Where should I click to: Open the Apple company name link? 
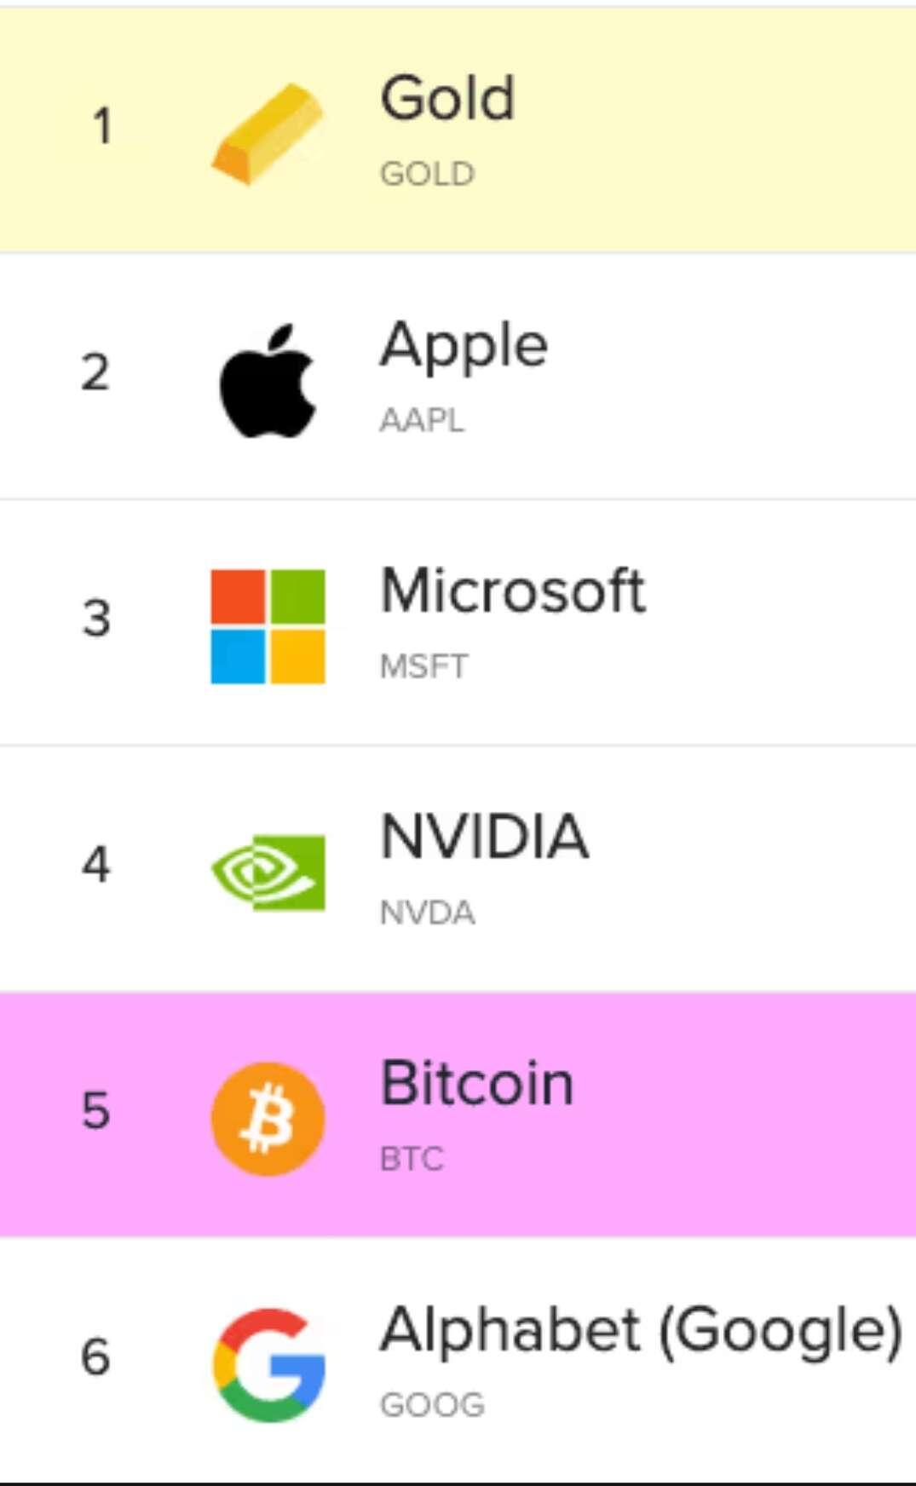point(464,348)
